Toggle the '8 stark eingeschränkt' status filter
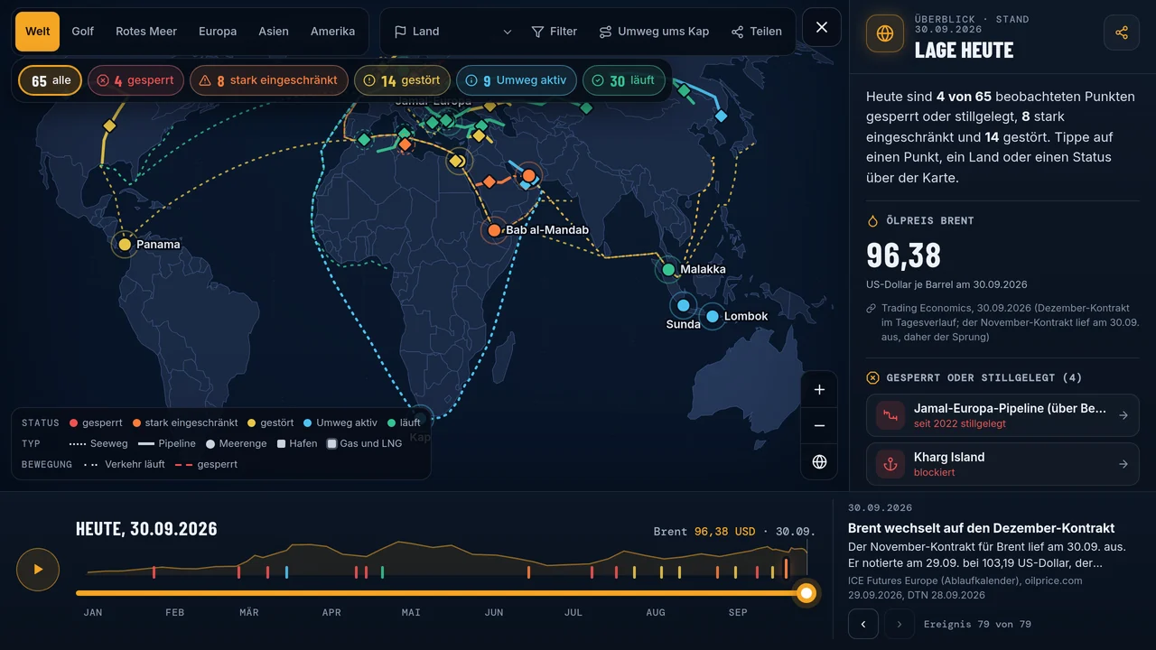The image size is (1156, 650). point(268,80)
